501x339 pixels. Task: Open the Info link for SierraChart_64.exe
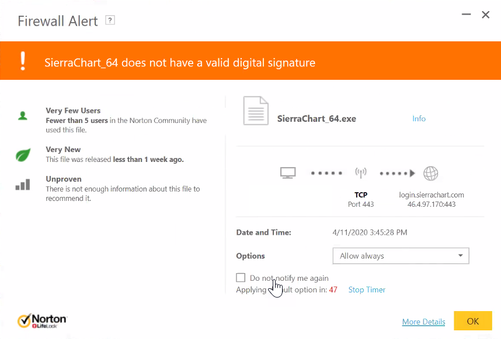419,118
